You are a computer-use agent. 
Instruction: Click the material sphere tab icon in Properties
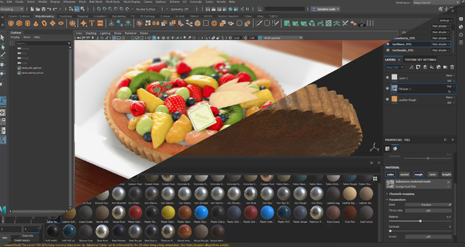click(395, 149)
